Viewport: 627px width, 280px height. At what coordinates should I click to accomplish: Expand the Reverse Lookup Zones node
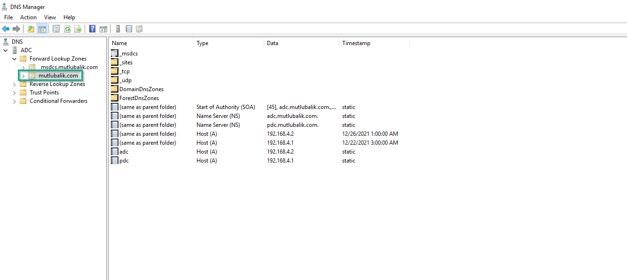tap(14, 84)
